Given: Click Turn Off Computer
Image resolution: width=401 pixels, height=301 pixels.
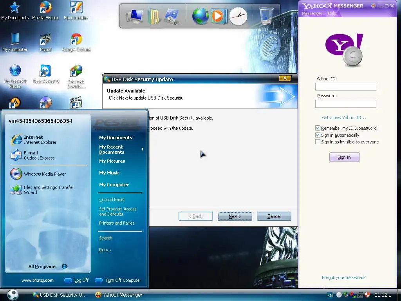Looking at the screenshot, I should (118, 280).
